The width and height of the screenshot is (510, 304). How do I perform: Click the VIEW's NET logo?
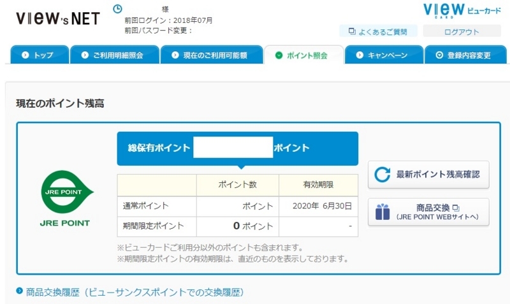58,18
